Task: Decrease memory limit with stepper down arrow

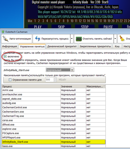Action: coord(55,81)
